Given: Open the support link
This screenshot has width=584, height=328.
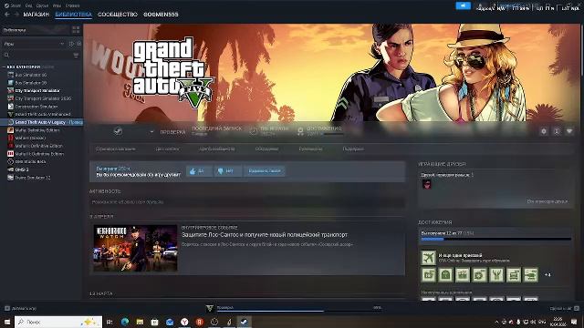Looking at the screenshot, I should coord(353,149).
